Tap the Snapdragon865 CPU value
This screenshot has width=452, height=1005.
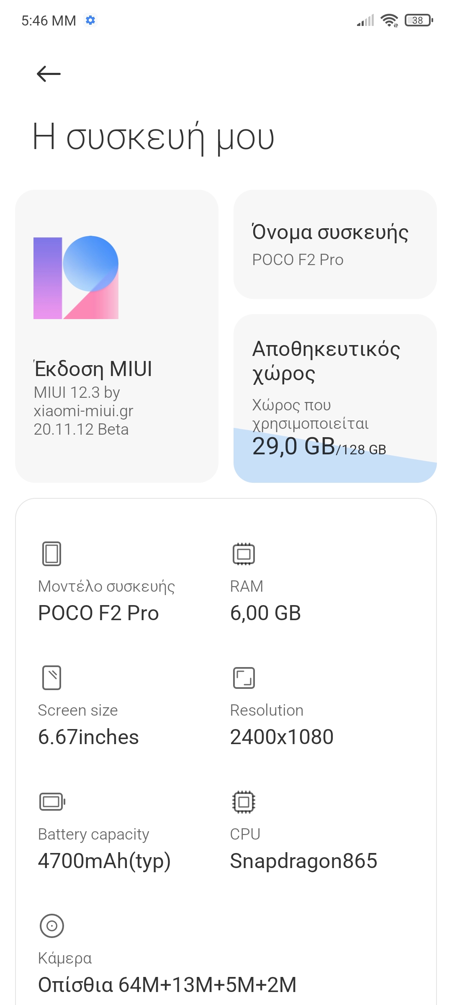point(303,861)
